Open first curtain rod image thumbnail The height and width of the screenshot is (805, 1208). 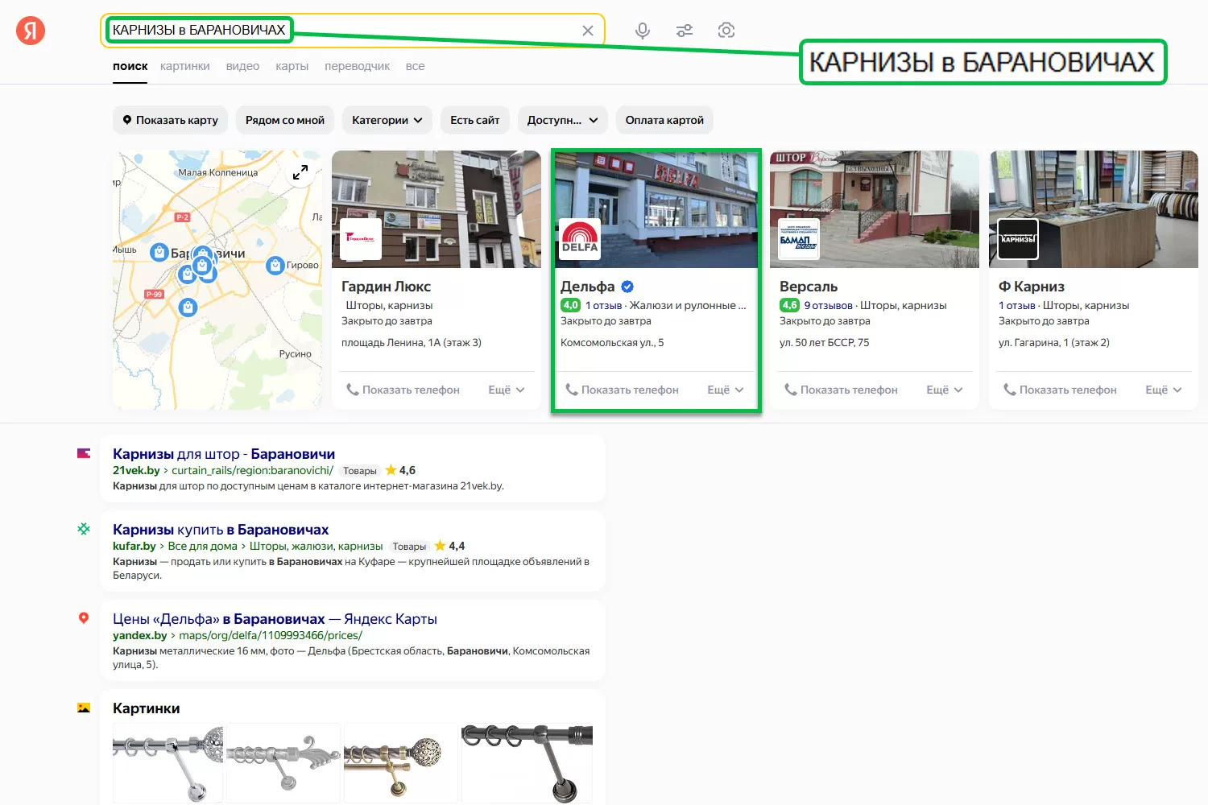tap(168, 762)
